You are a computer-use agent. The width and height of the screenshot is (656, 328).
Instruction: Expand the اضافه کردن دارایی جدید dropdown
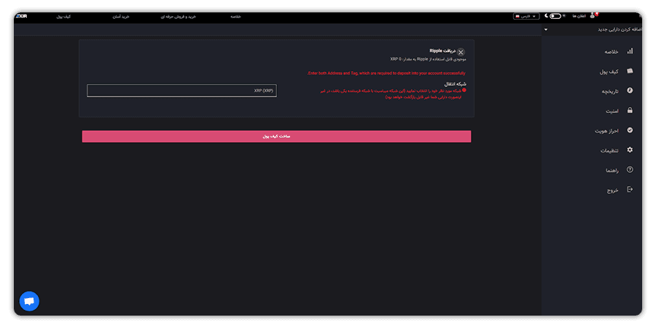click(592, 30)
